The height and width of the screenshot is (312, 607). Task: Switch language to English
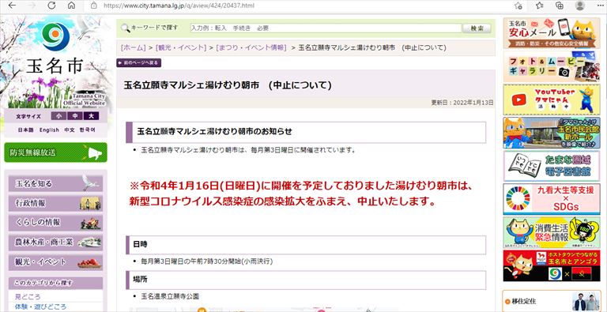click(49, 130)
